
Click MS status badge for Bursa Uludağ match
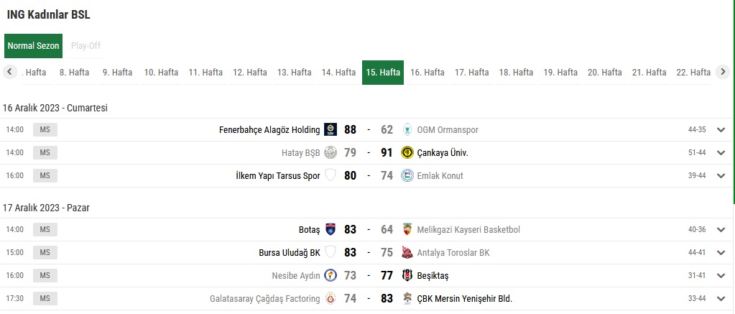tap(45, 253)
